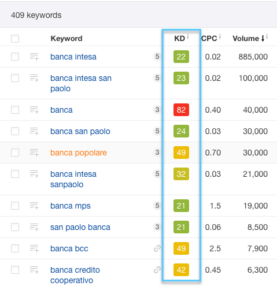The width and height of the screenshot is (277, 290).
Task: Toggle select-all checkbox in table header
Action: click(15, 39)
